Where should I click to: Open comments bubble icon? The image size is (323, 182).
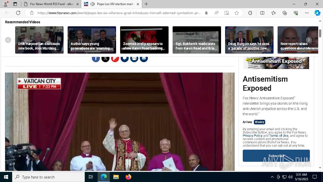(125, 58)
